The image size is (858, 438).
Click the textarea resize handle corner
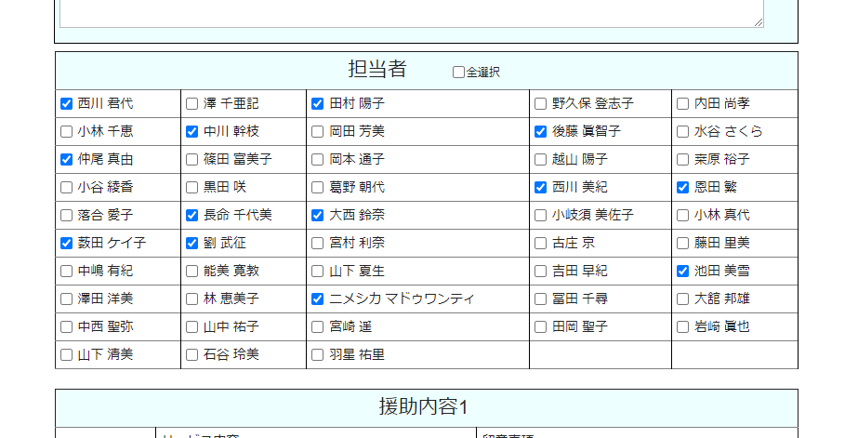coord(759,22)
